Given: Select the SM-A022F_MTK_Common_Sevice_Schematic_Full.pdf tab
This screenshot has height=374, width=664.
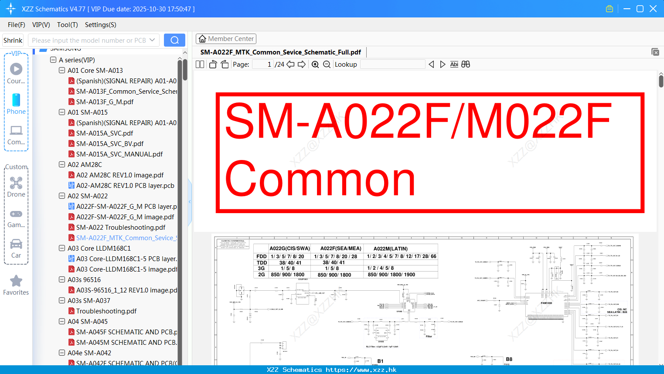Looking at the screenshot, I should tap(281, 52).
